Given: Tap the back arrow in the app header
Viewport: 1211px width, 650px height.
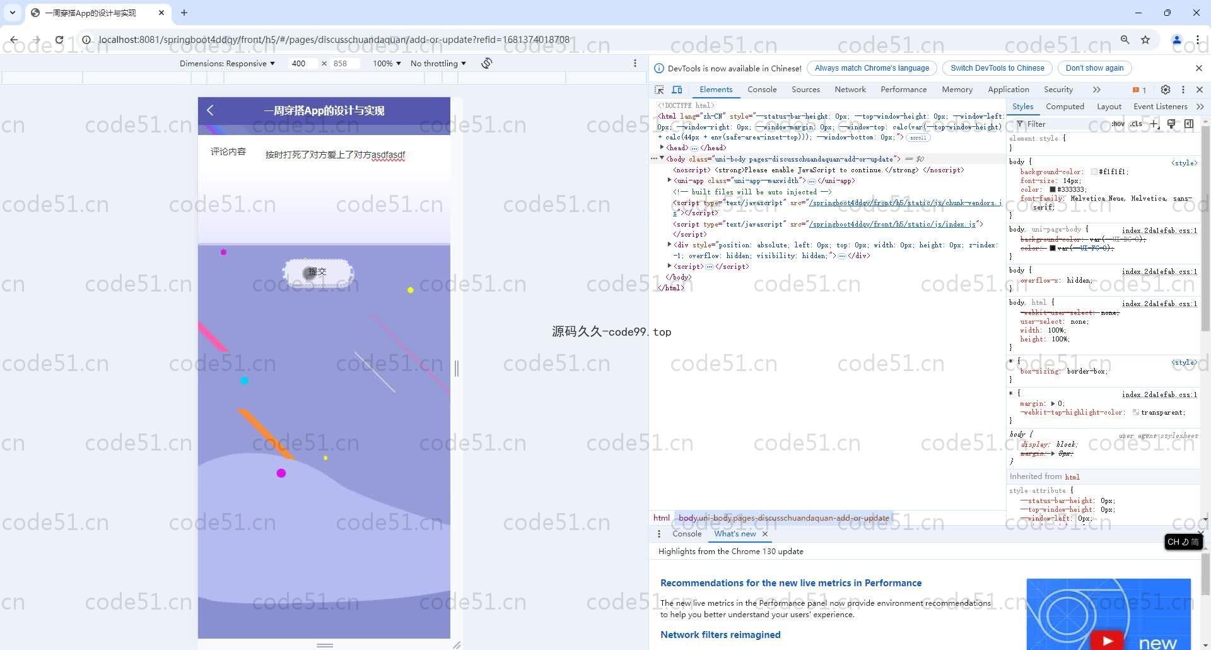Looking at the screenshot, I should (x=210, y=110).
